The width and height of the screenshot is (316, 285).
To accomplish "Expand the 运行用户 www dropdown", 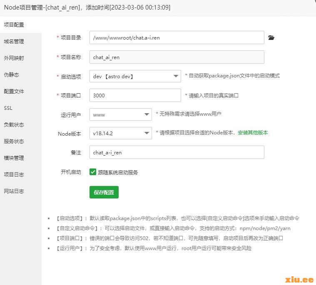I will [120, 114].
